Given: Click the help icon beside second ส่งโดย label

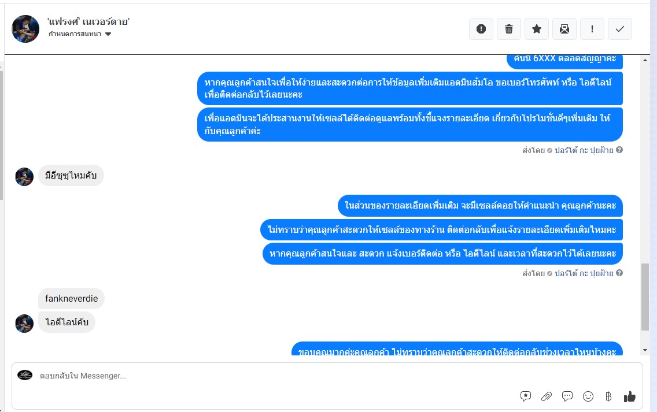Looking at the screenshot, I should click(x=619, y=273).
